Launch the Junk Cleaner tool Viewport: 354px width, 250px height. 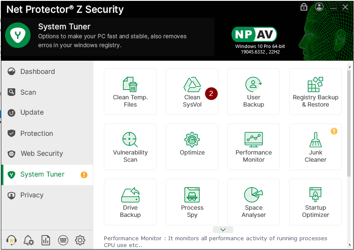(x=315, y=147)
